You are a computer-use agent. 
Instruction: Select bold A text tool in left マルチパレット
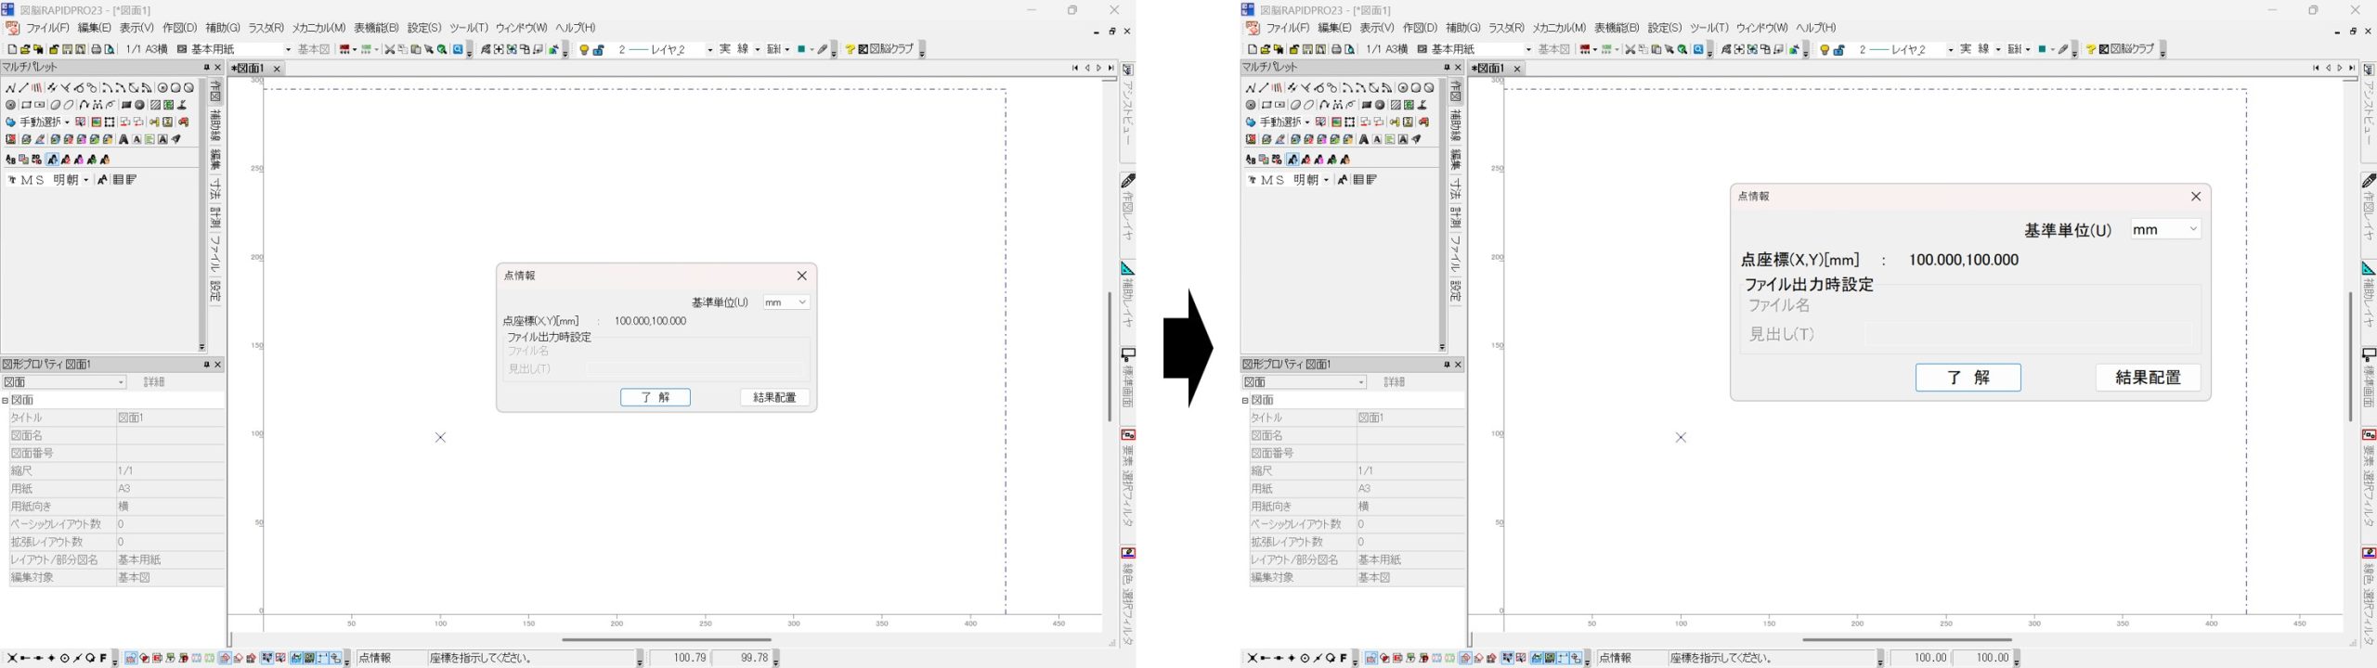tap(123, 140)
